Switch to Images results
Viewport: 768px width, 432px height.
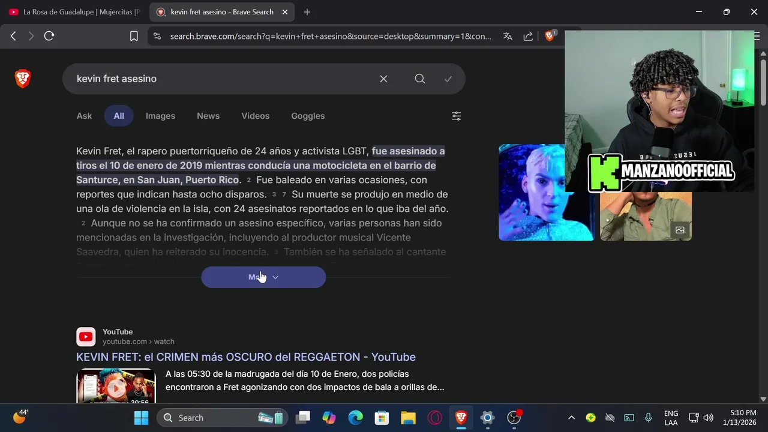coord(160,116)
